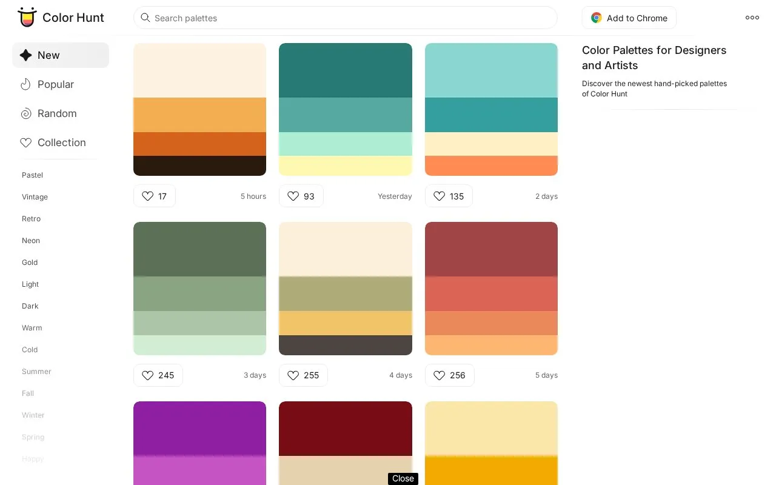Open the three-dots more menu
Viewport: 776px width, 485px height.
pos(752,18)
